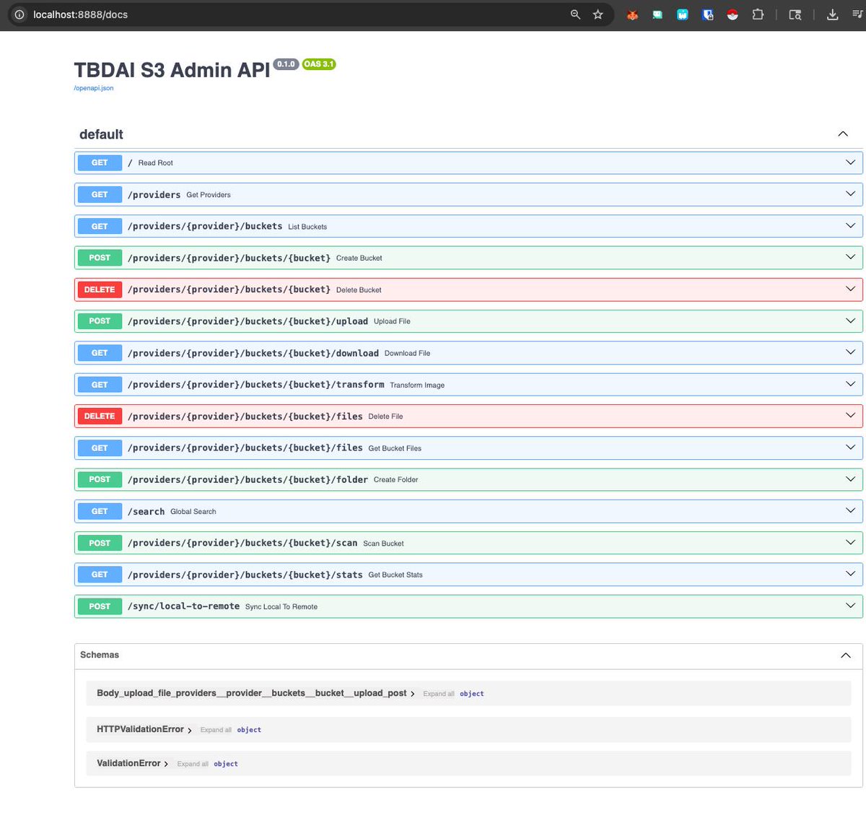The image size is (866, 828).
Task: Open the transform endpoint path
Action: 256,385
